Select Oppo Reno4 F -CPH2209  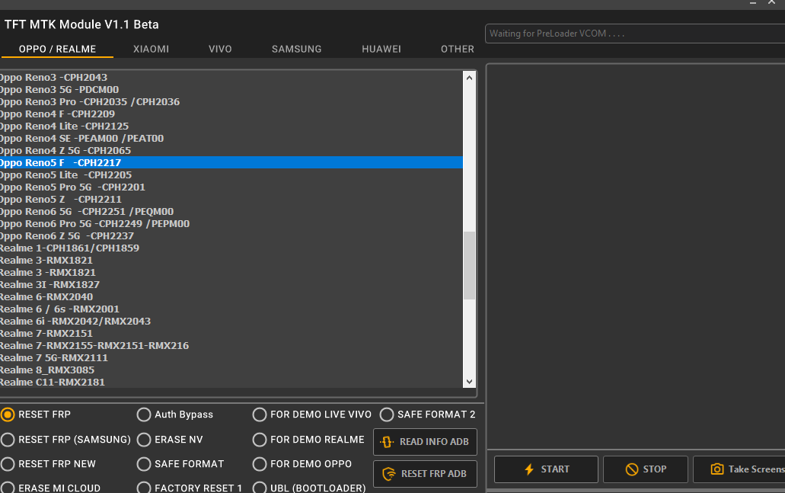pos(231,114)
